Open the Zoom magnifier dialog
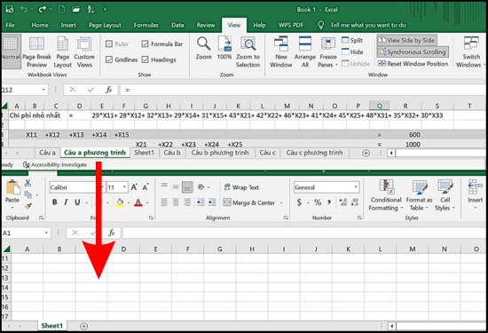Viewport: 488px width, 333px height. tap(203, 48)
